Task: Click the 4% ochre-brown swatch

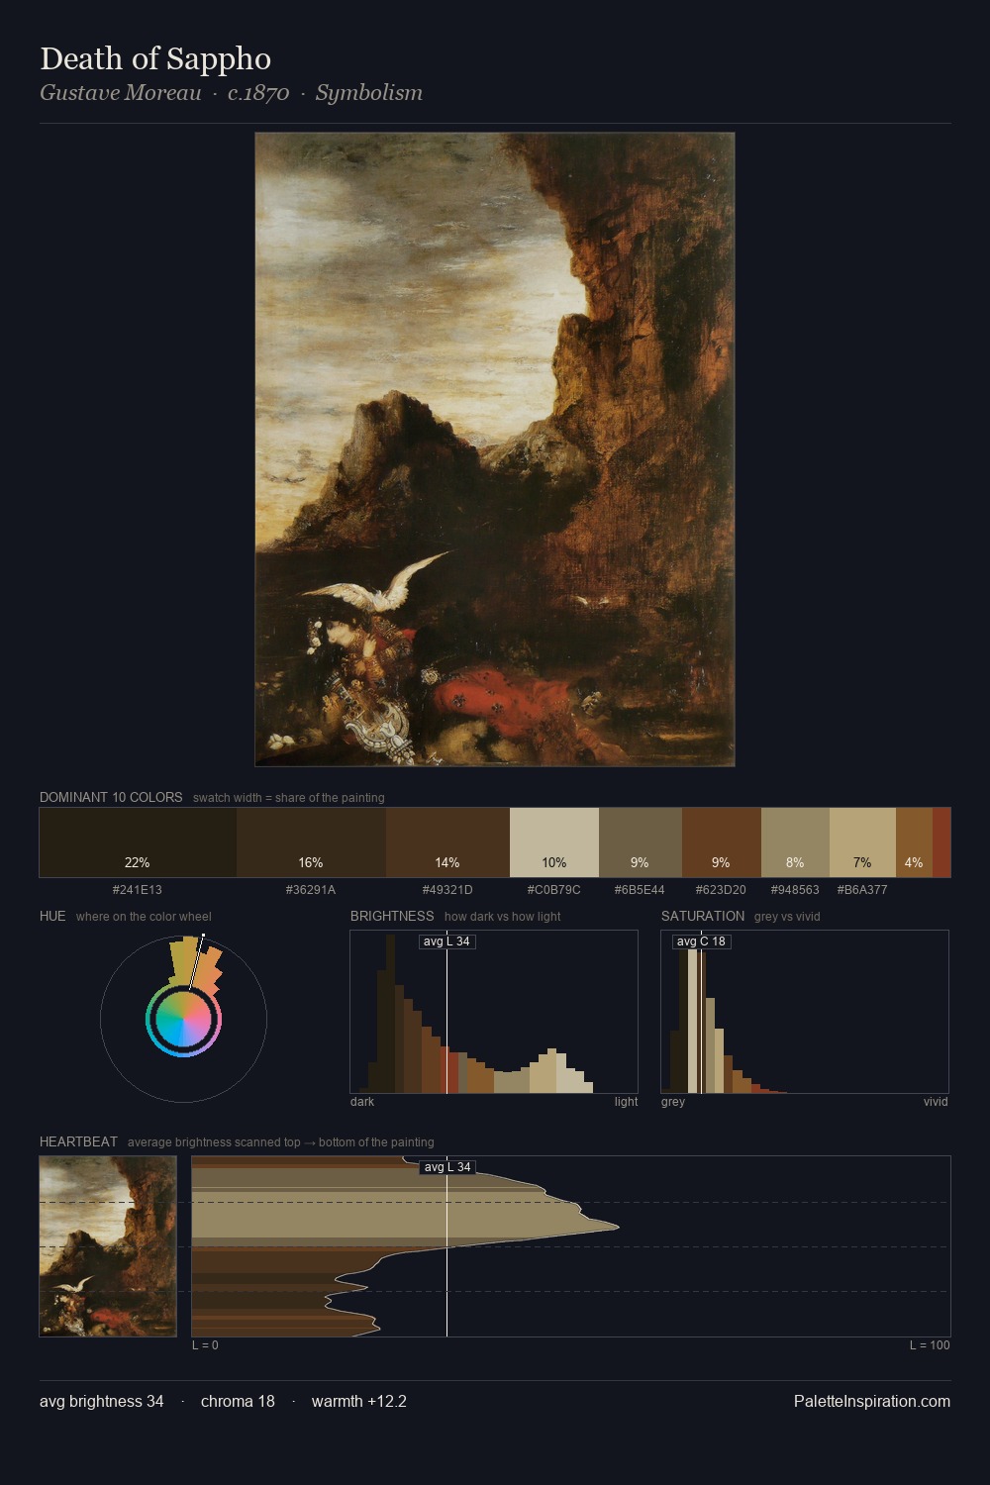Action: (x=914, y=842)
